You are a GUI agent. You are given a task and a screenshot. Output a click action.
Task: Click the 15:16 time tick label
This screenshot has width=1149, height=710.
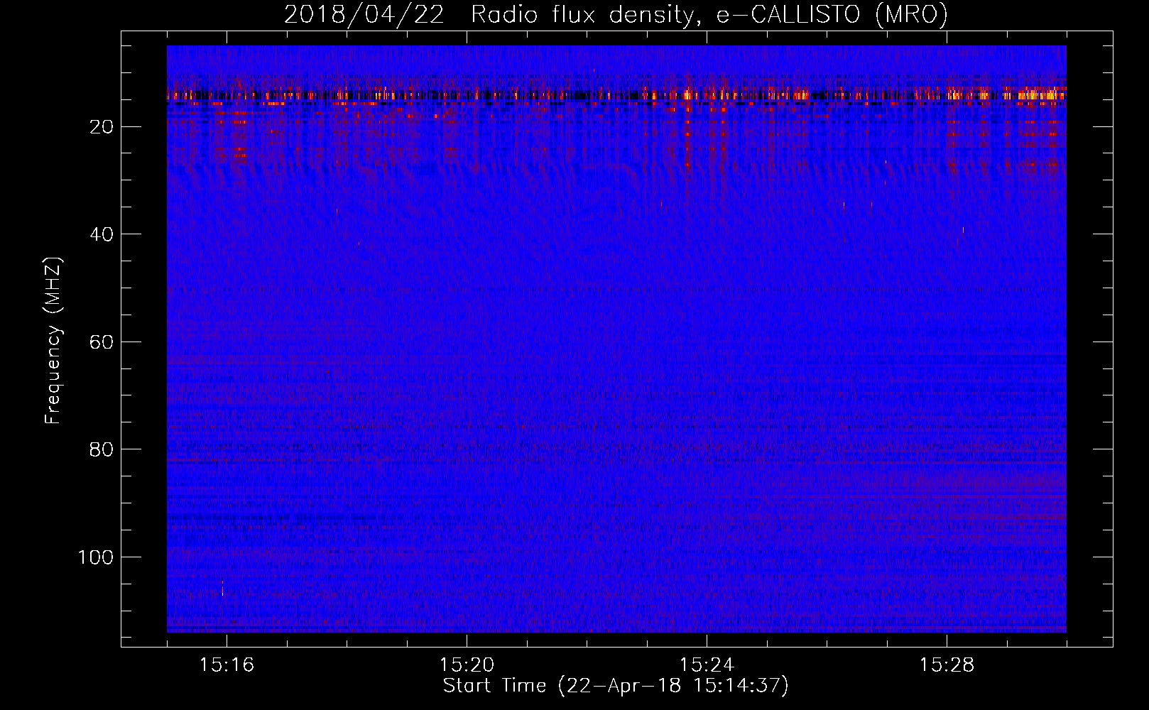pos(227,665)
